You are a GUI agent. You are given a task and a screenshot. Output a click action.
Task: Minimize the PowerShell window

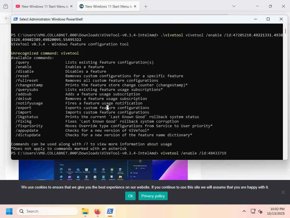pyautogui.click(x=255, y=19)
